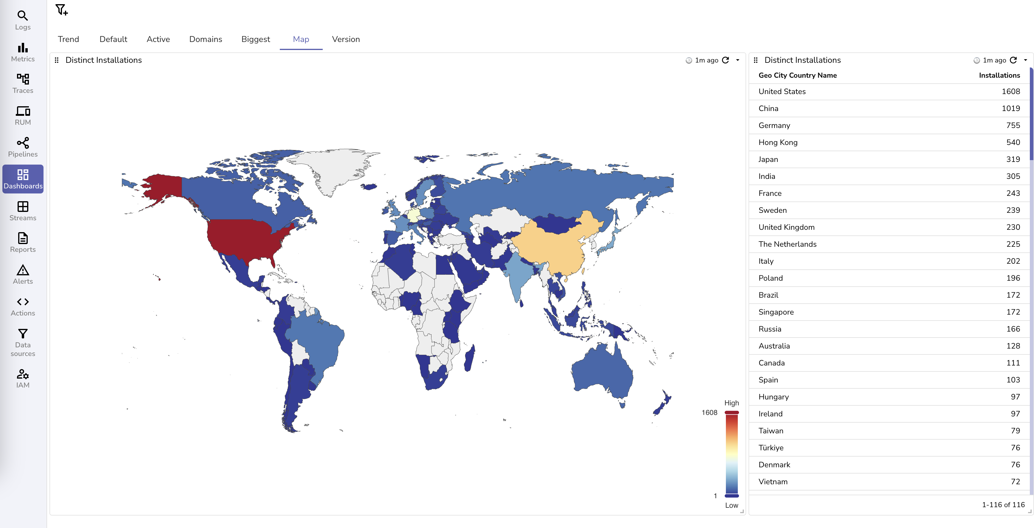Refresh the map panel data

coord(725,60)
